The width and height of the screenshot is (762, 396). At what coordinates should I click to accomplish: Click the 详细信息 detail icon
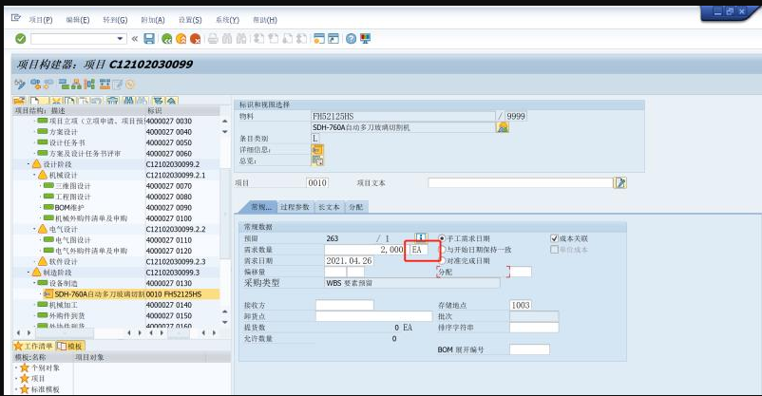[317, 150]
